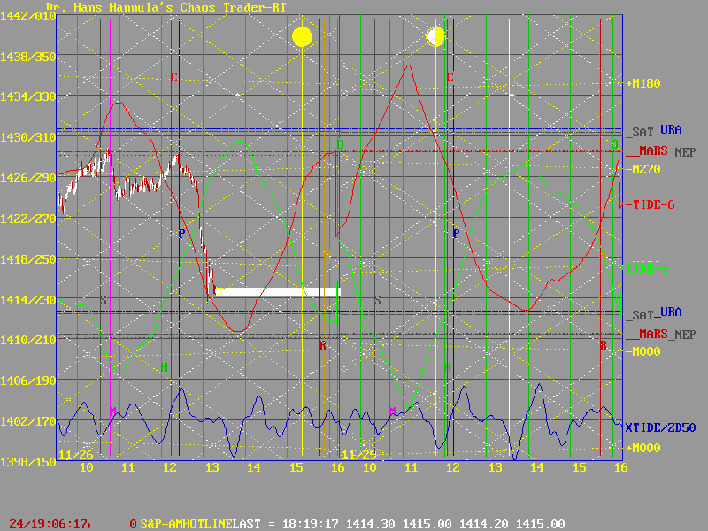Select the red C marker in the 11/26 session
The image size is (708, 531).
coord(174,77)
